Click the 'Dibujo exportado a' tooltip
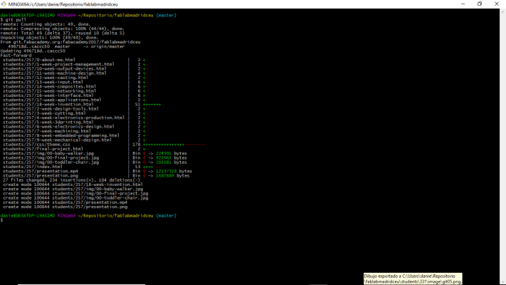 tap(413, 279)
